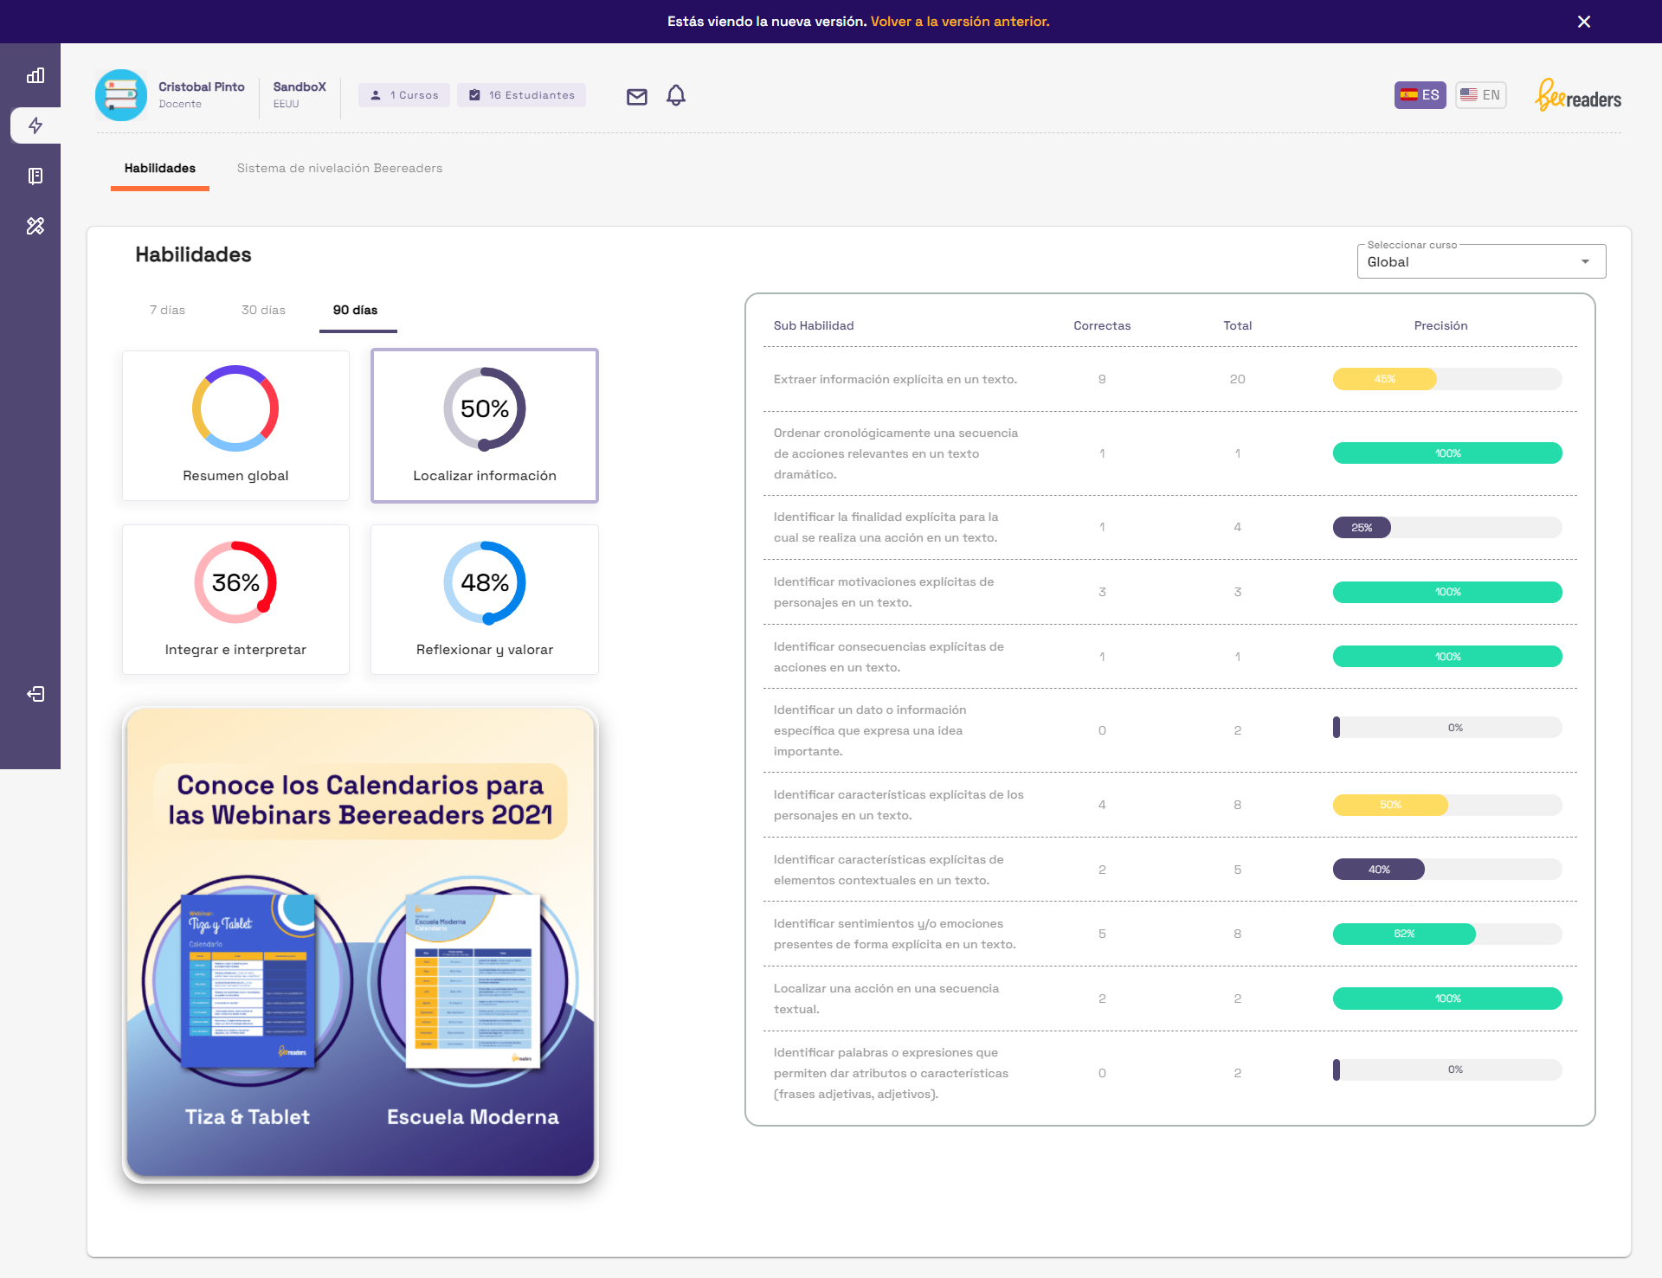Open the mail envelope icon
Screen dimensions: 1662x1278
(637, 96)
